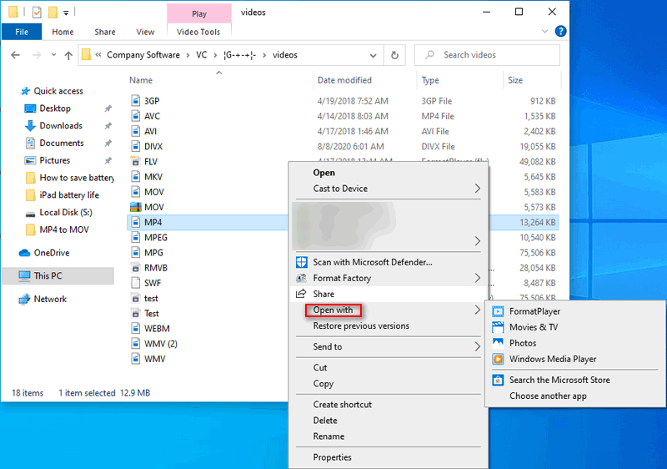The width and height of the screenshot is (667, 469).
Task: Choose Restore previous versions
Action: (361, 326)
